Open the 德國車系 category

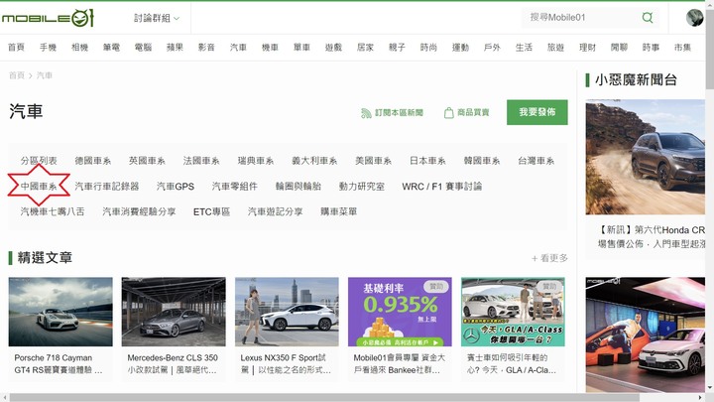click(93, 161)
